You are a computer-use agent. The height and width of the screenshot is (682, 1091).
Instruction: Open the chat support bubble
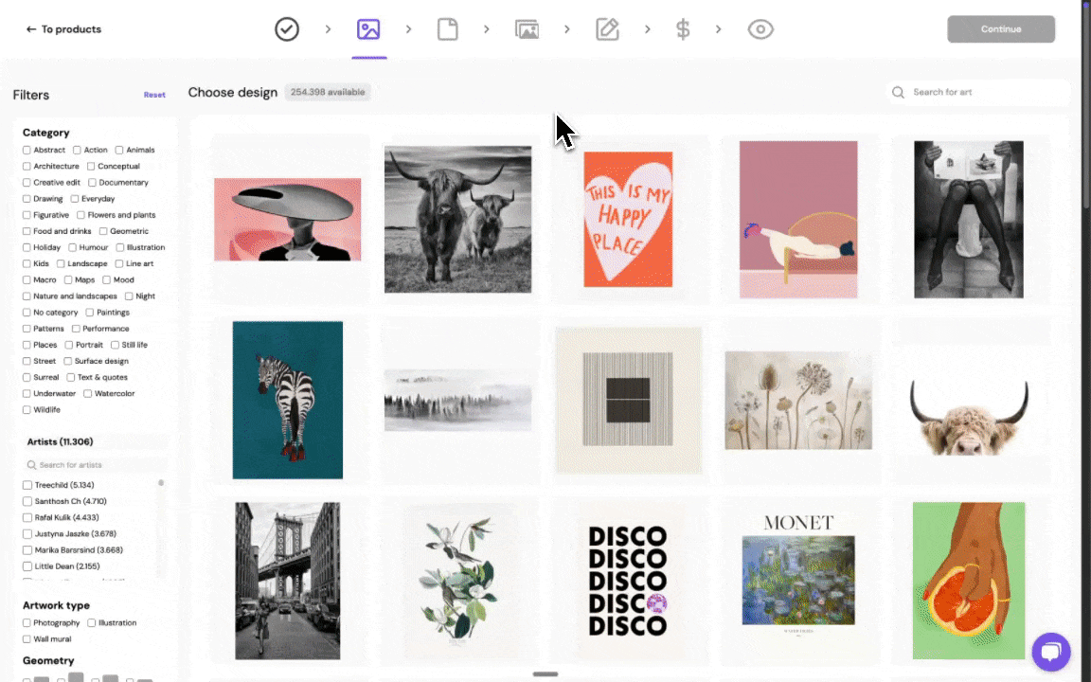(1051, 652)
